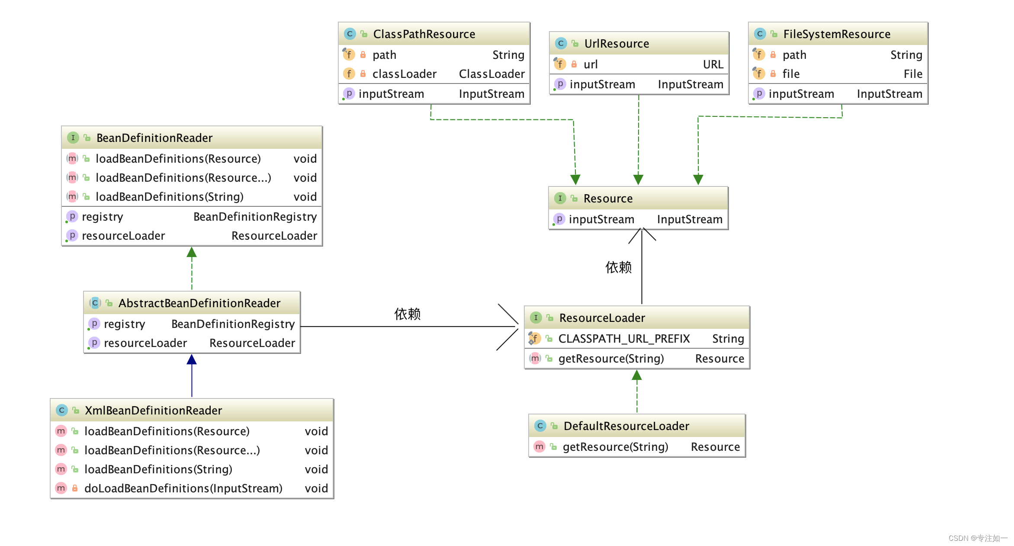This screenshot has width=1014, height=546.
Task: Click the URL type in UrlResource
Action: coord(713,64)
